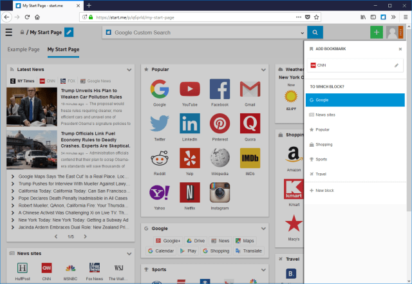Expand Latest News block menu chevron
This screenshot has height=284, width=412.
coord(129,70)
